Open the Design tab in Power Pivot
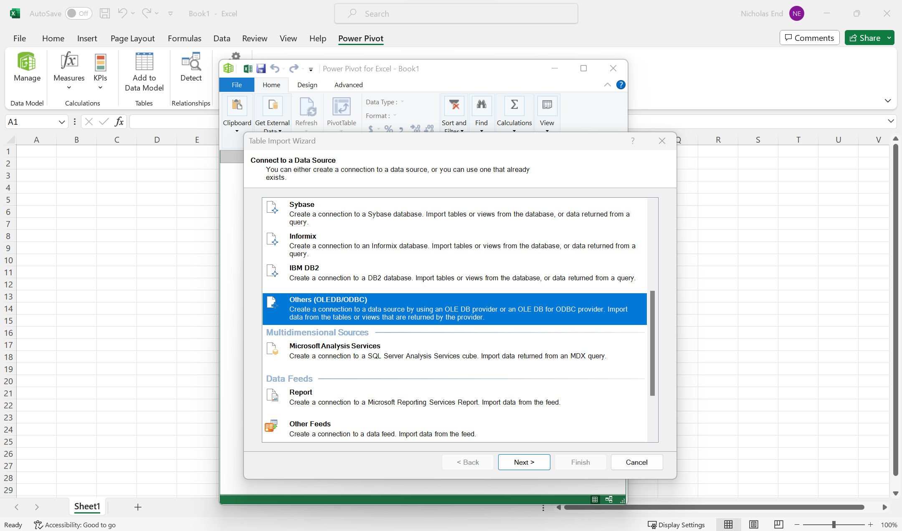Image resolution: width=902 pixels, height=531 pixels. point(307,85)
